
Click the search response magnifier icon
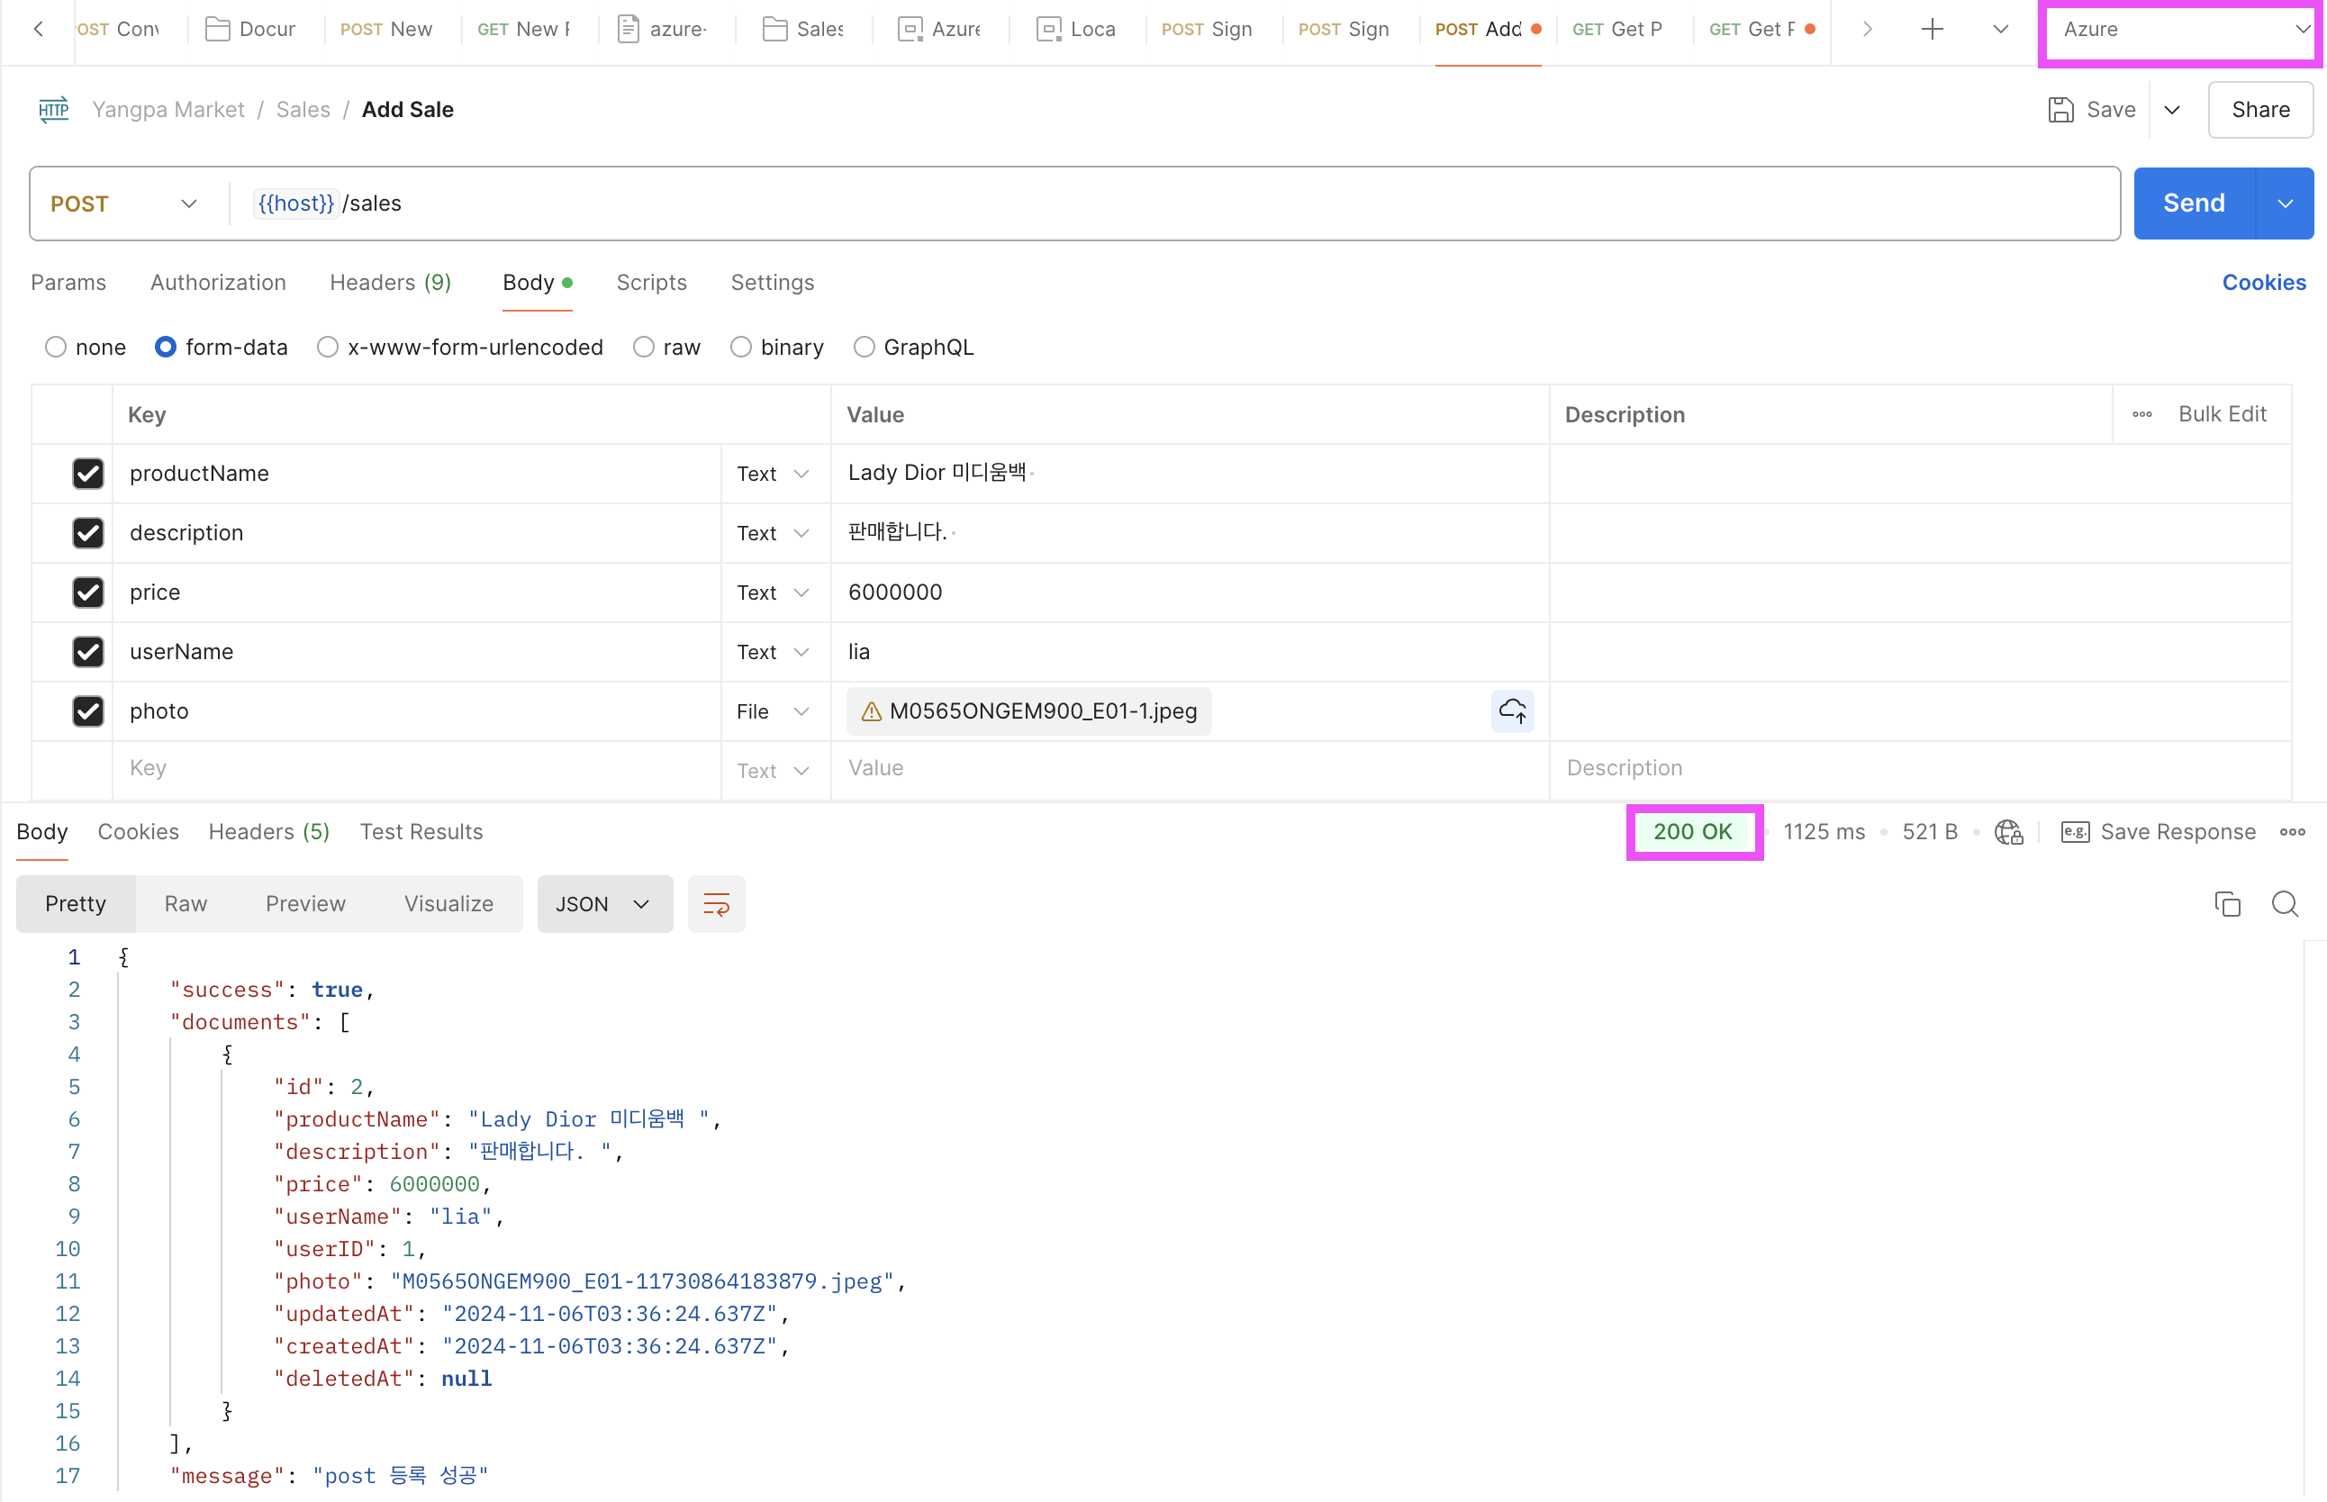tap(2284, 904)
